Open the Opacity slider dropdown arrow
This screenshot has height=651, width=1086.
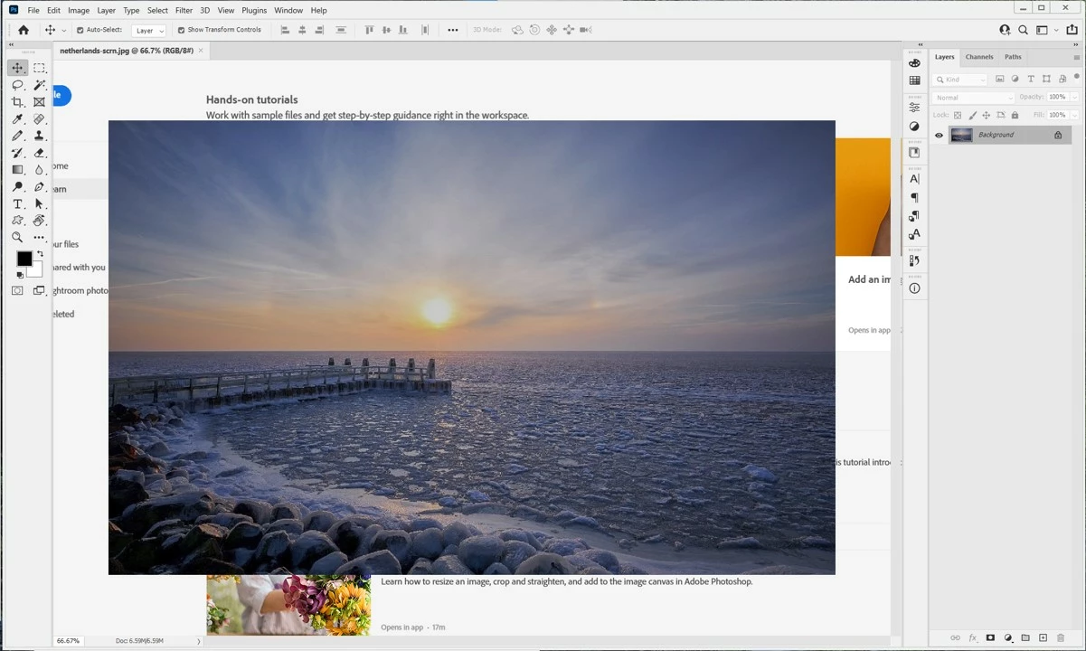point(1074,98)
